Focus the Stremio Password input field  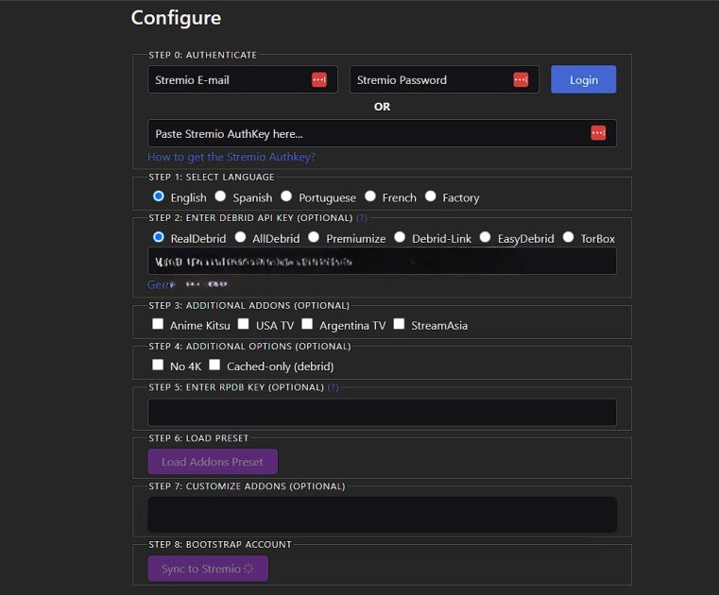444,79
